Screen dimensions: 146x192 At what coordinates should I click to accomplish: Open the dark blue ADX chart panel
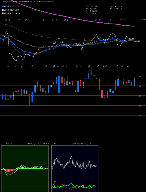click(75, 169)
